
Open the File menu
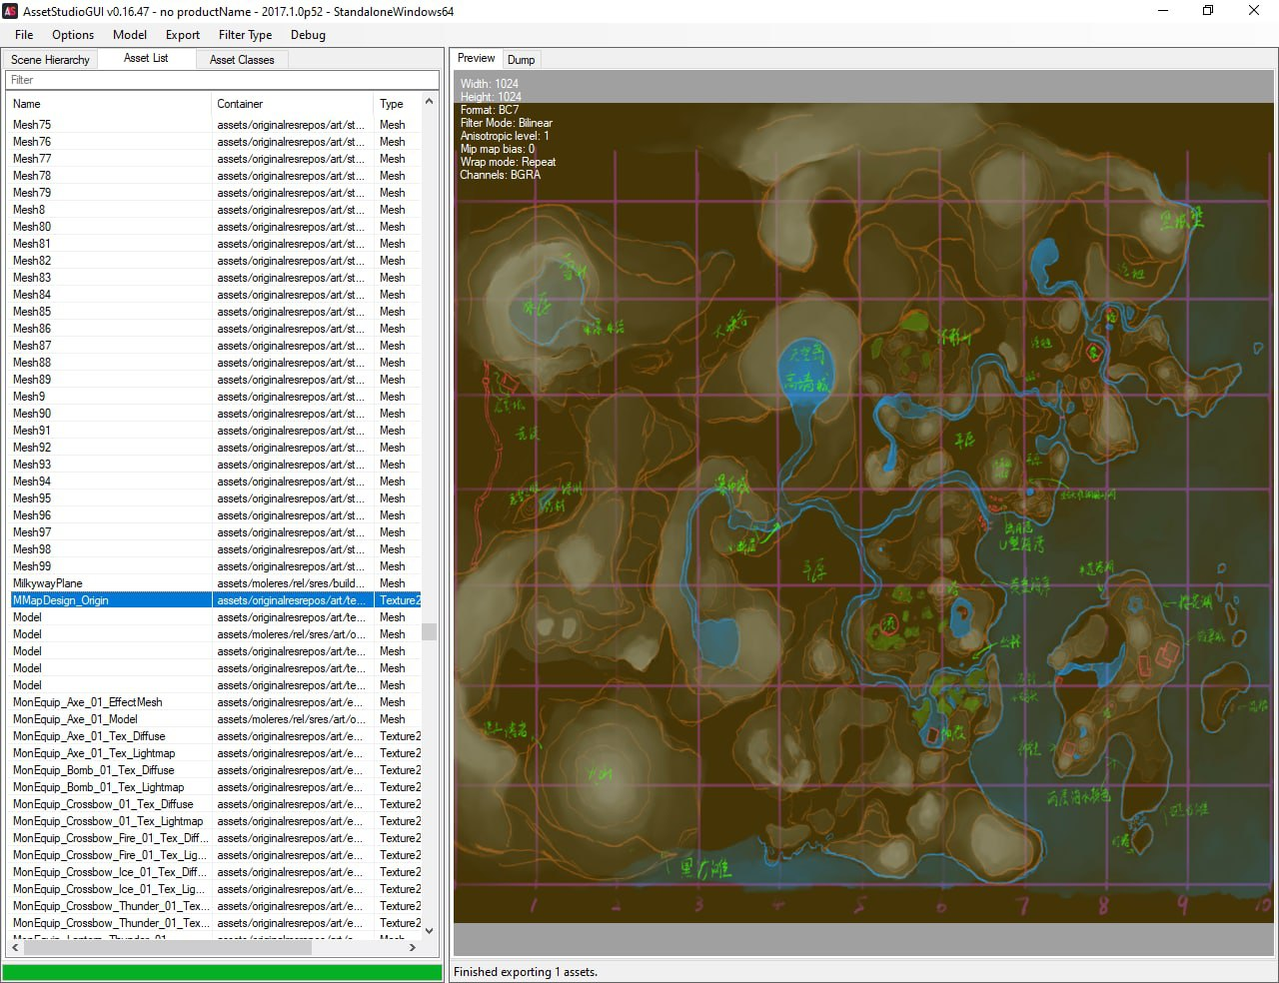click(x=24, y=35)
